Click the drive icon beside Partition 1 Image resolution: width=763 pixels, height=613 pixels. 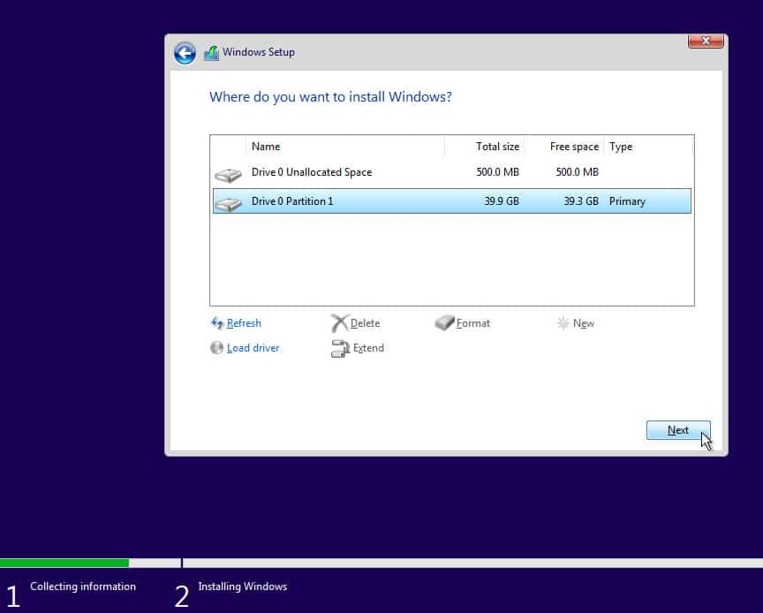228,201
